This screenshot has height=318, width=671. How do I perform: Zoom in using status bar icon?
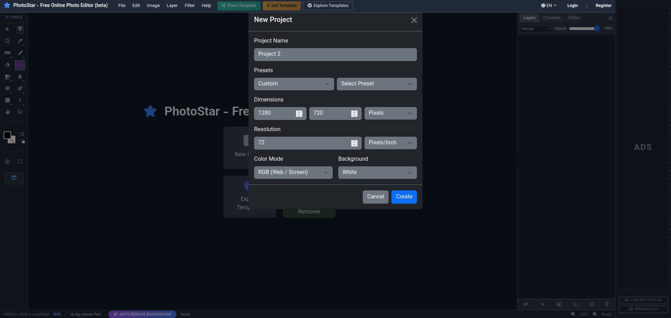(595, 314)
